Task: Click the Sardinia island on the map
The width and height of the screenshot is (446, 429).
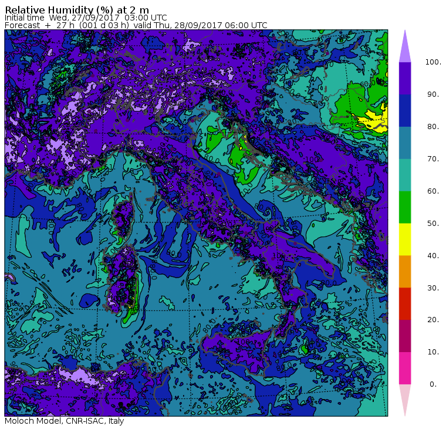Action: (121, 279)
